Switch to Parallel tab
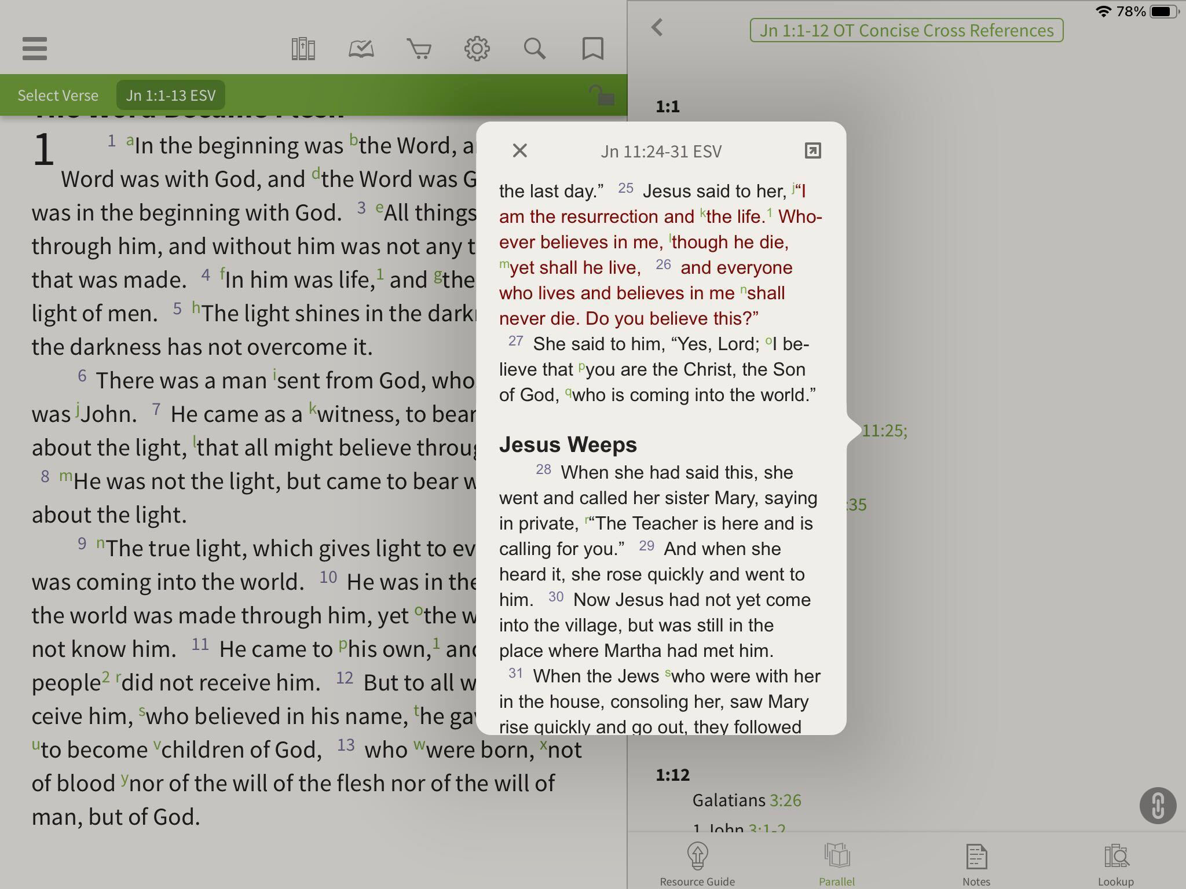1186x889 pixels. [x=837, y=864]
